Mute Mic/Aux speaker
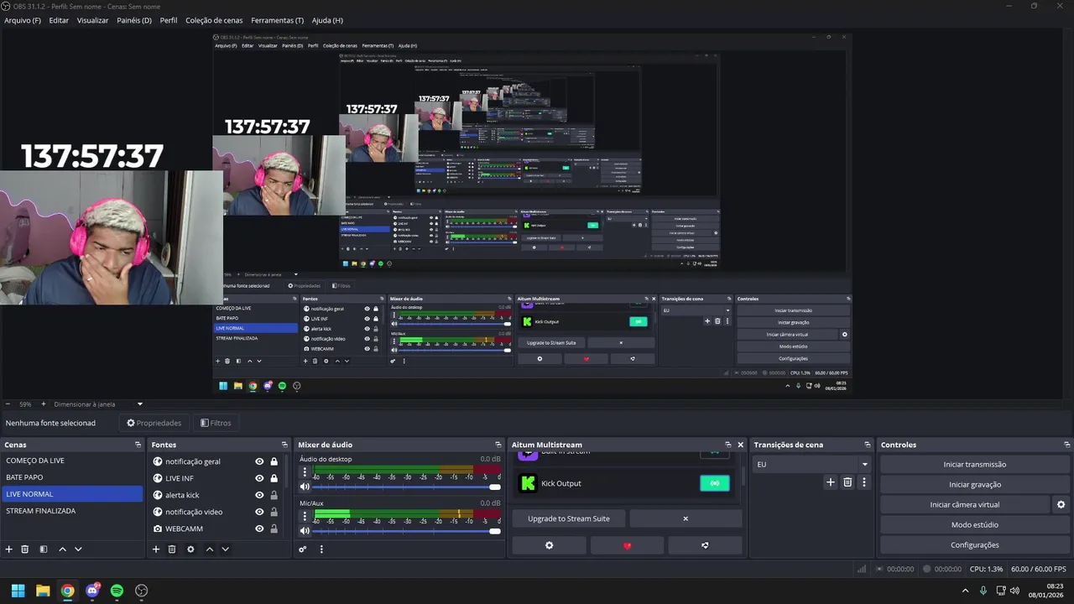This screenshot has width=1074, height=604. point(305,531)
